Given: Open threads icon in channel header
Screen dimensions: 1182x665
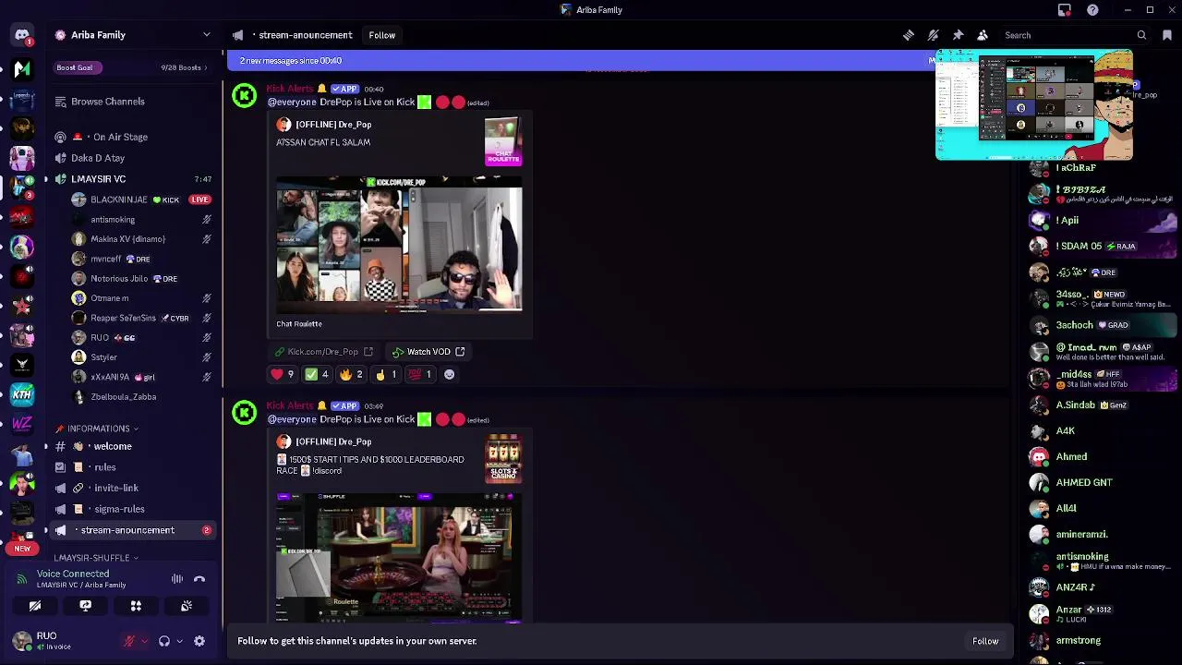Looking at the screenshot, I should [x=909, y=35].
